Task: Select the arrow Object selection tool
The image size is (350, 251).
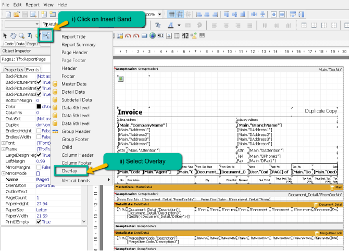Action: coord(5,35)
